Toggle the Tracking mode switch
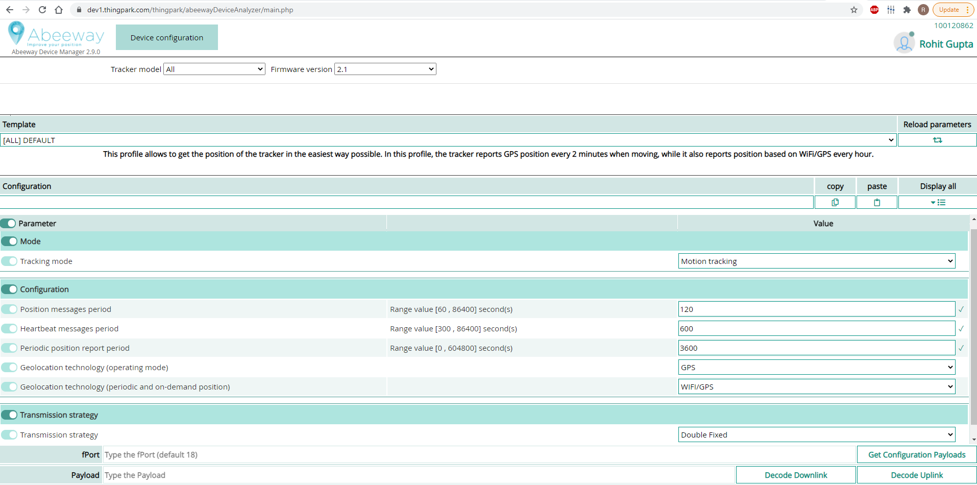Image resolution: width=977 pixels, height=485 pixels. [9, 261]
